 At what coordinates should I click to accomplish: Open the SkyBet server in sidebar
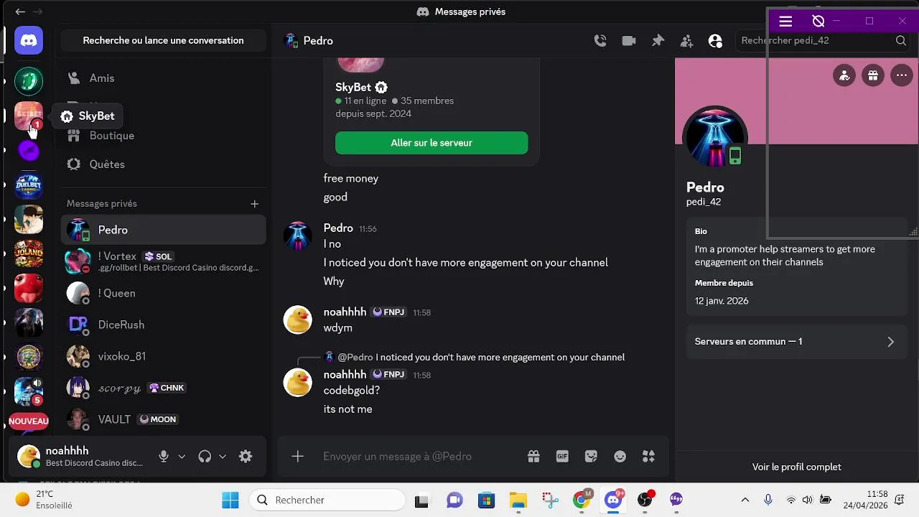29,116
